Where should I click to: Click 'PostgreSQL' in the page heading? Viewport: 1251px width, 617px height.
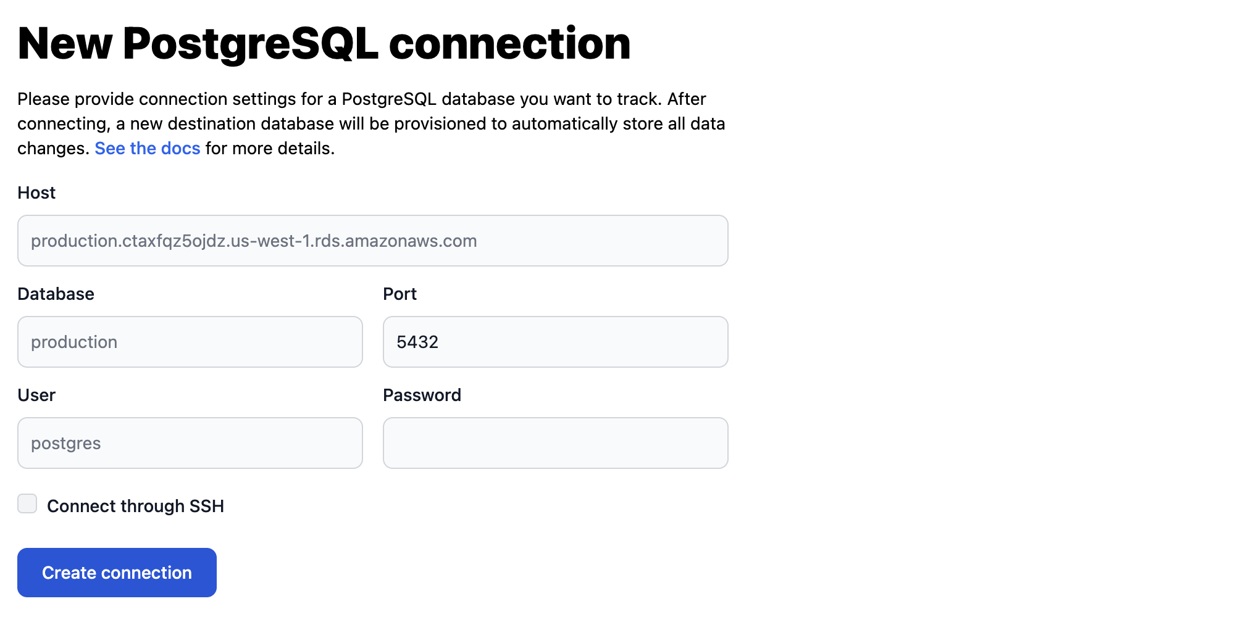(x=250, y=43)
